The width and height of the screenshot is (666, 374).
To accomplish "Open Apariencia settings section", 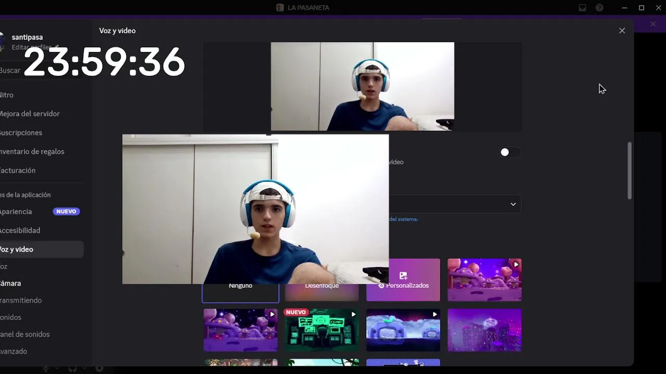I will pos(42,211).
